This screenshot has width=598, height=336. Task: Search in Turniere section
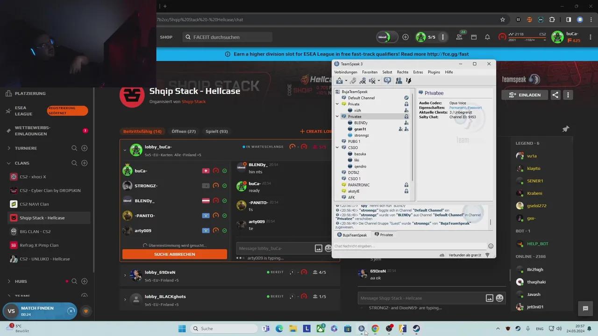(x=74, y=148)
